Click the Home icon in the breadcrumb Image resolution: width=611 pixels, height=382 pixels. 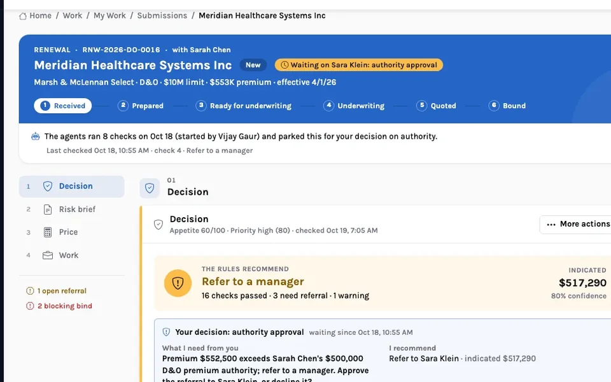(23, 16)
